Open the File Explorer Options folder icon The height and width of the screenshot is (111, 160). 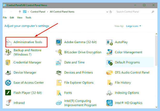[x=59, y=83]
